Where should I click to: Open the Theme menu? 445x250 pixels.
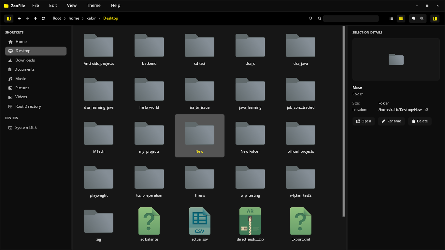point(94,6)
